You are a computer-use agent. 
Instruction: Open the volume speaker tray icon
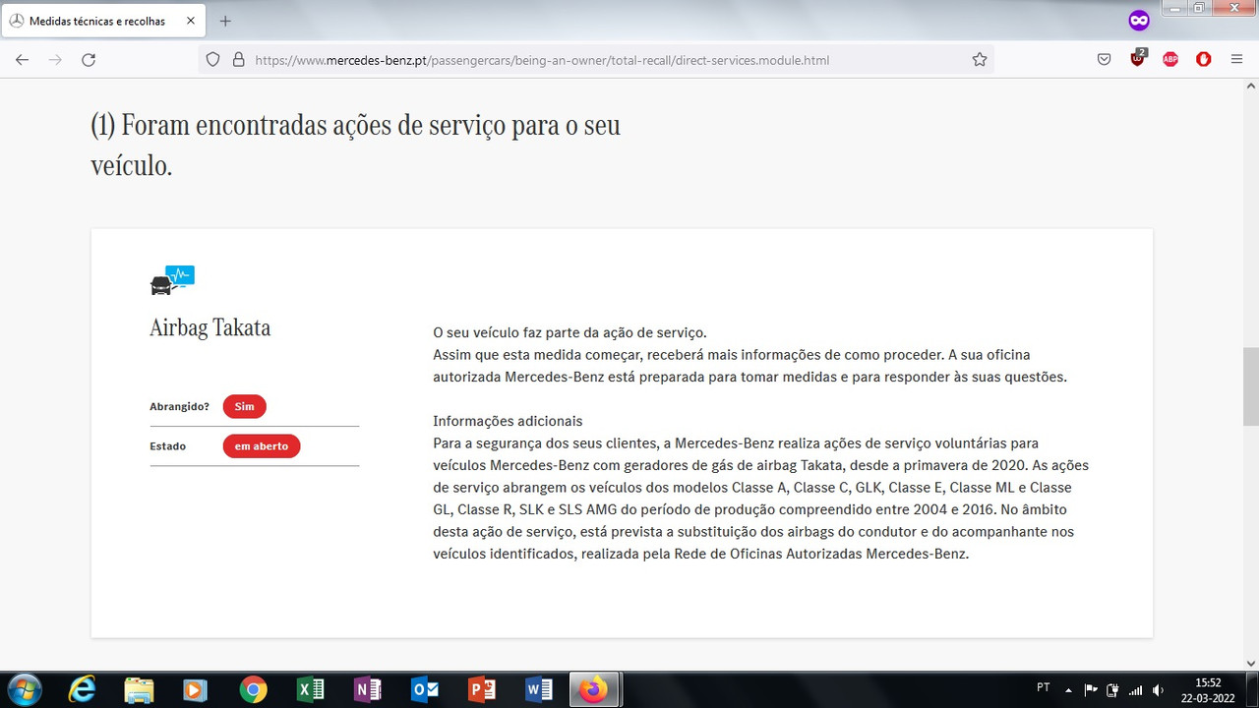[x=1159, y=689]
